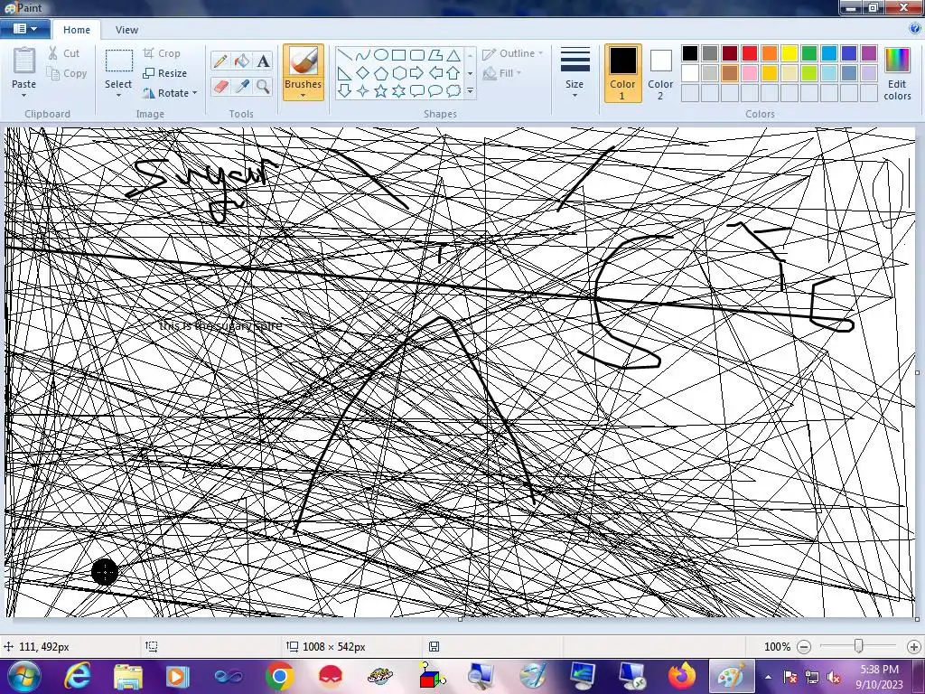Expand the Select options arrow
925x694 pixels.
[118, 95]
